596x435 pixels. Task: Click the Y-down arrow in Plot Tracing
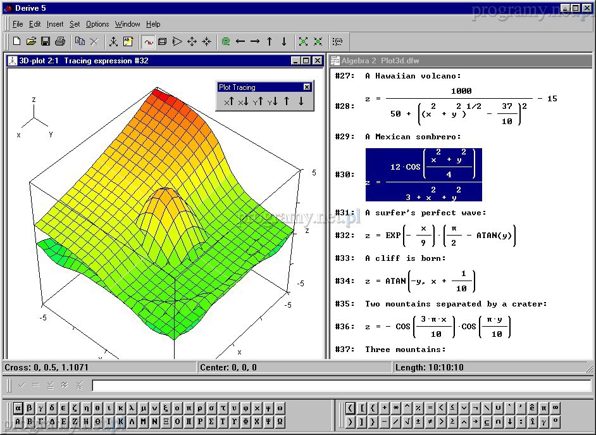click(272, 101)
